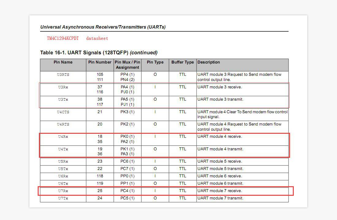Click pin number 116 in U3Rx row
This screenshot has height=220, width=337.
tap(100, 92)
